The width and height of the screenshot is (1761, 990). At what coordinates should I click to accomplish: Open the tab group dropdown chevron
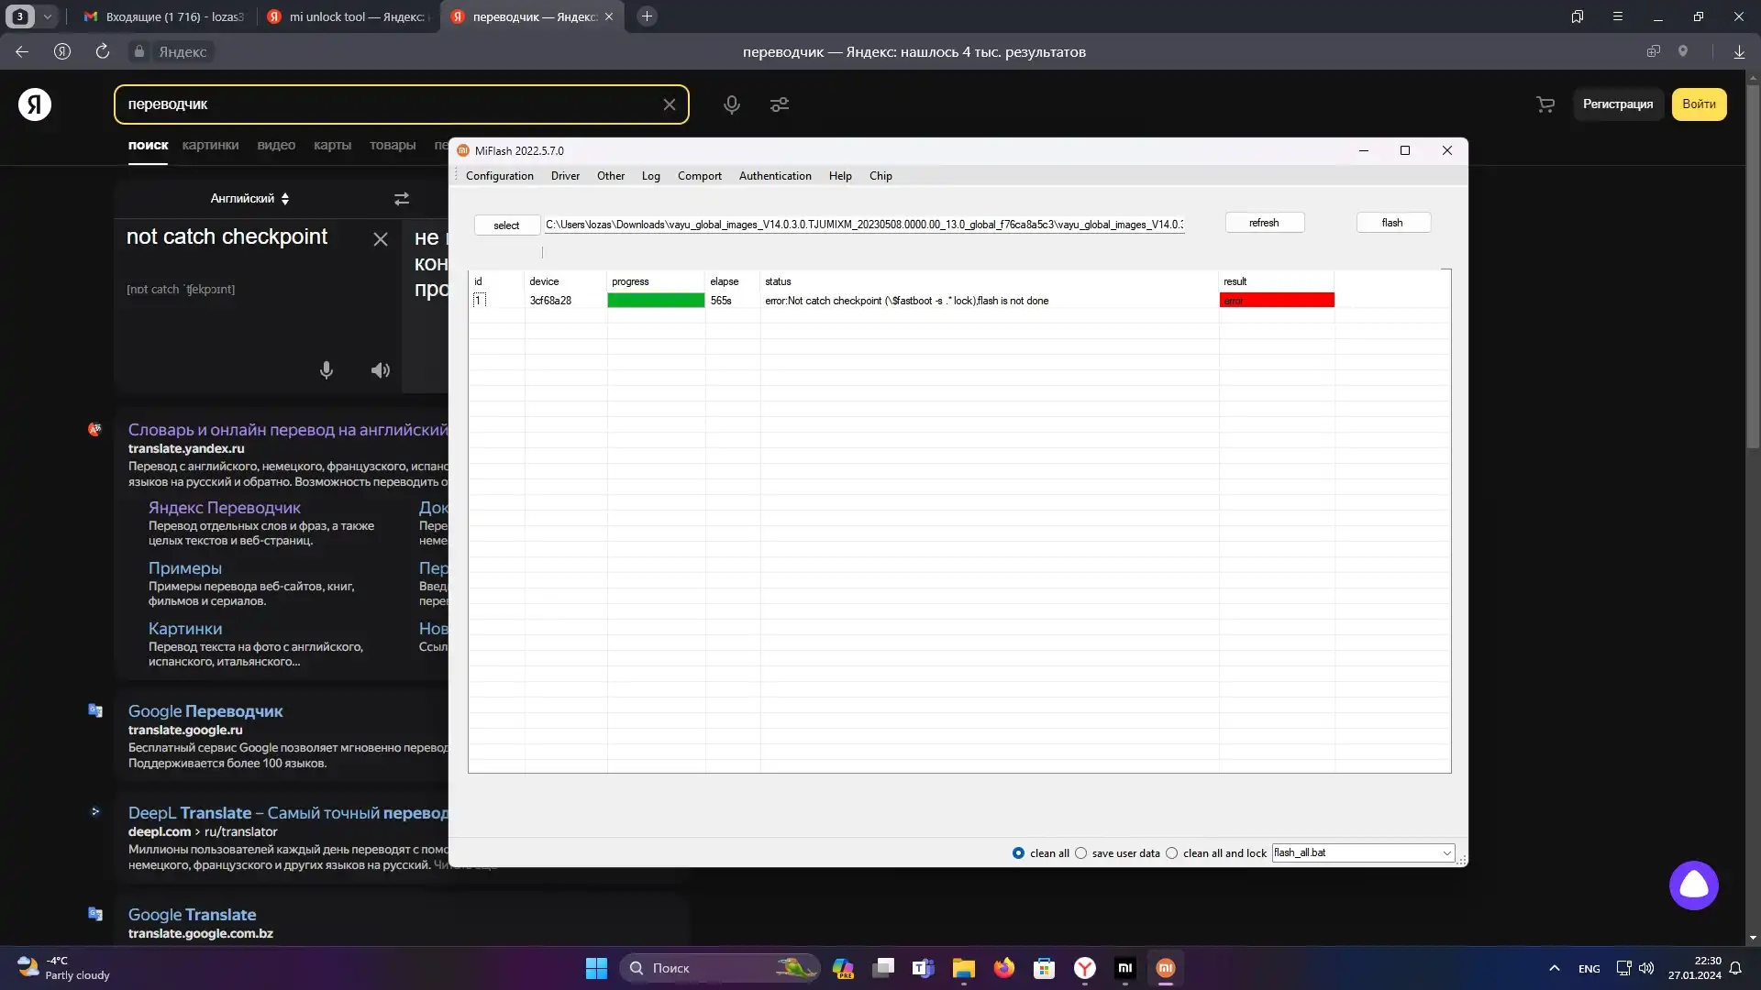tap(48, 16)
